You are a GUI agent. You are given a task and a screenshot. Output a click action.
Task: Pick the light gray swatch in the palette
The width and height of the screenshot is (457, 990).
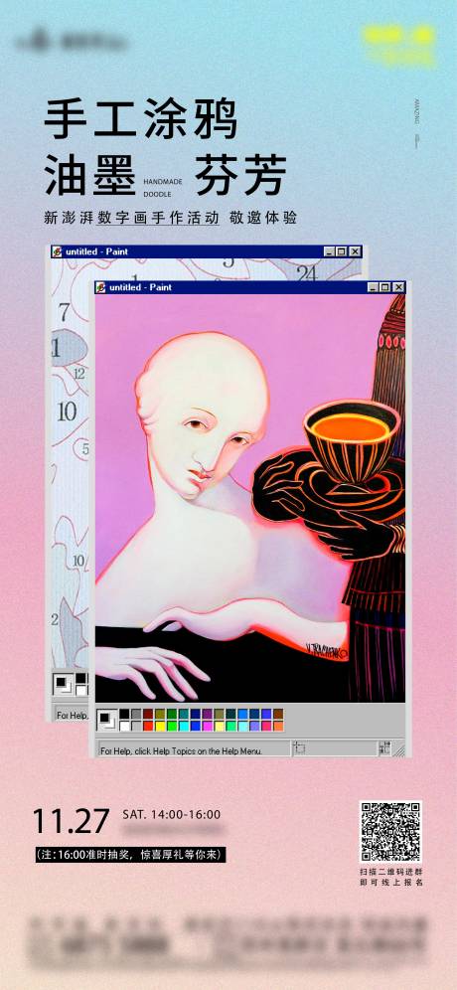coord(136,726)
